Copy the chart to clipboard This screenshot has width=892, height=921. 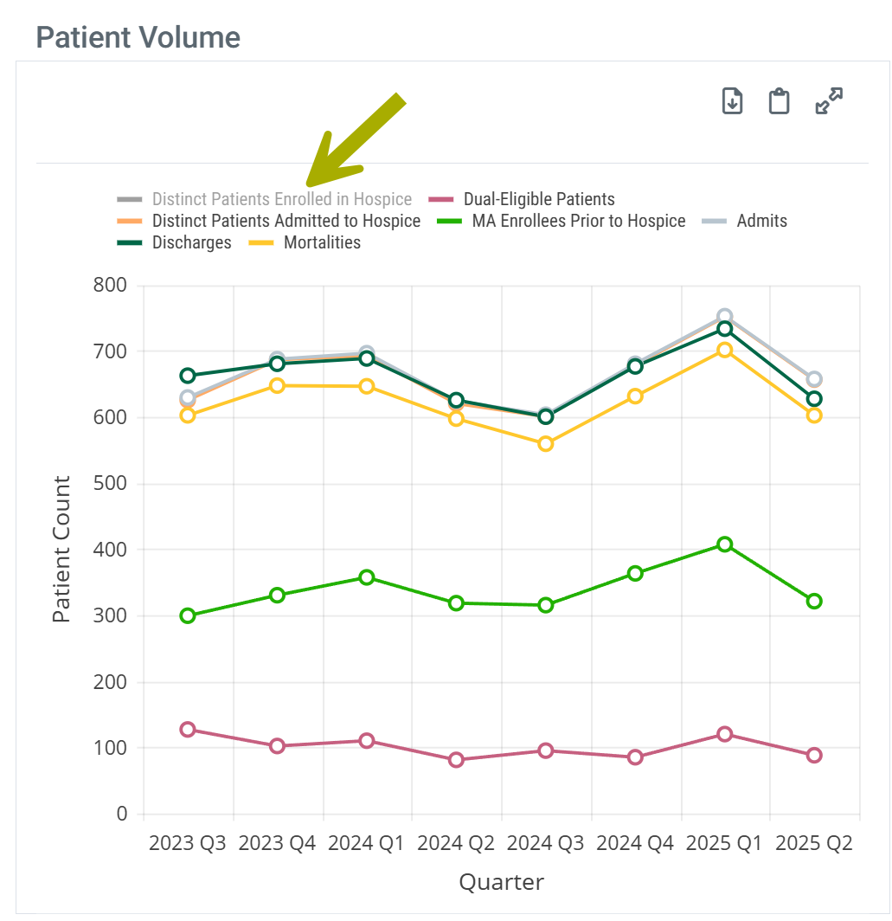[780, 101]
